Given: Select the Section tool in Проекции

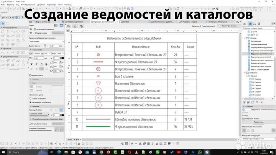Looking at the screenshot, I should point(3,52).
